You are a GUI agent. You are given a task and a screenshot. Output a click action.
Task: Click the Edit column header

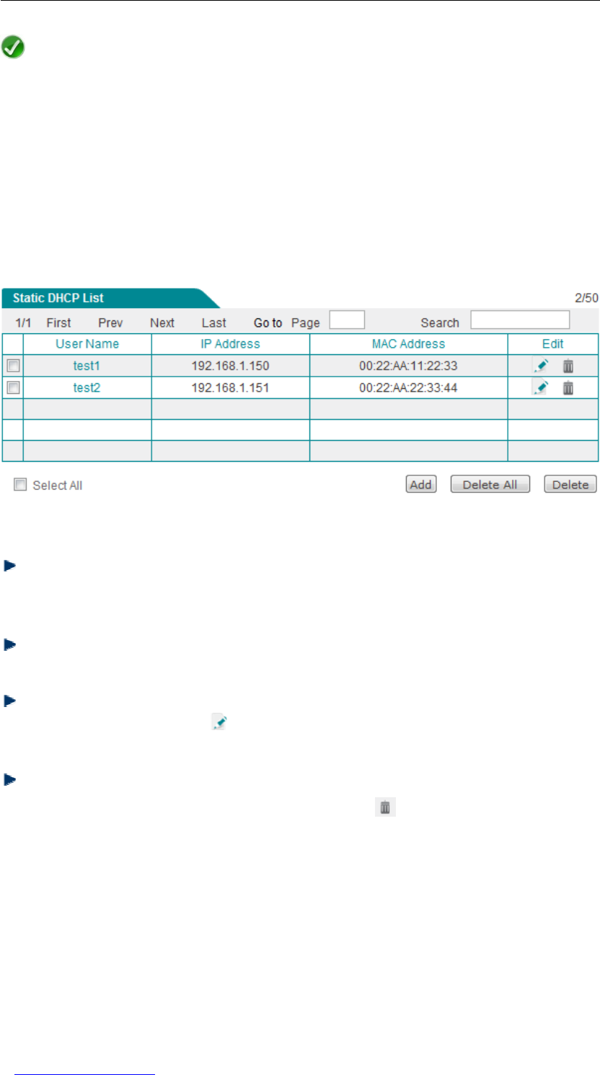click(553, 344)
